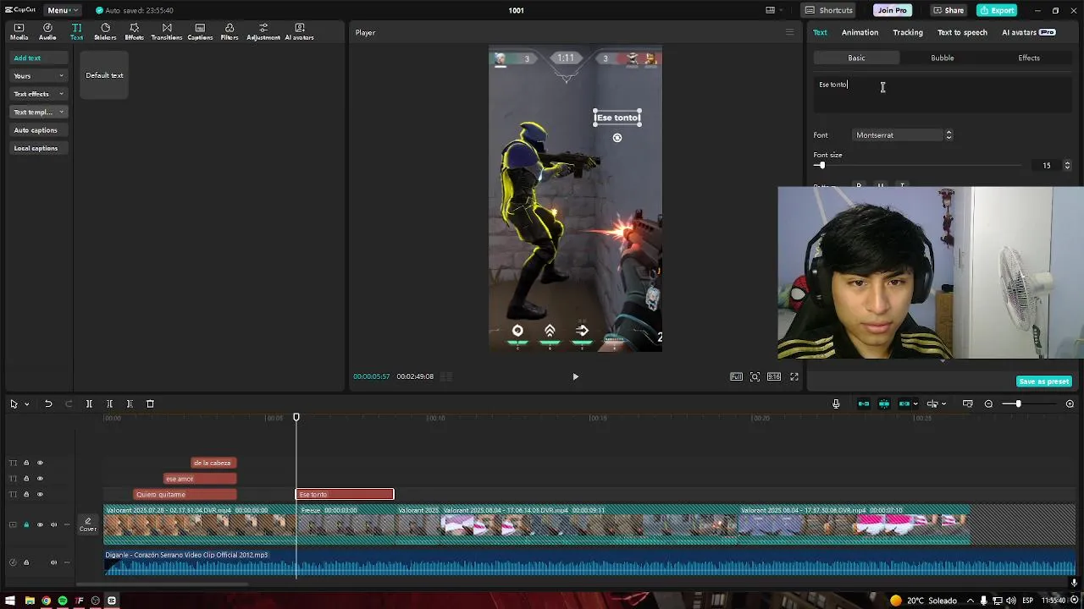Click the Full quality player button
The image size is (1084, 609).
[x=736, y=376]
